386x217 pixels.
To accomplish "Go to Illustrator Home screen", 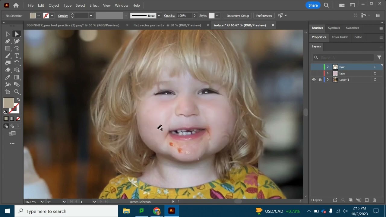I will [x=16, y=5].
